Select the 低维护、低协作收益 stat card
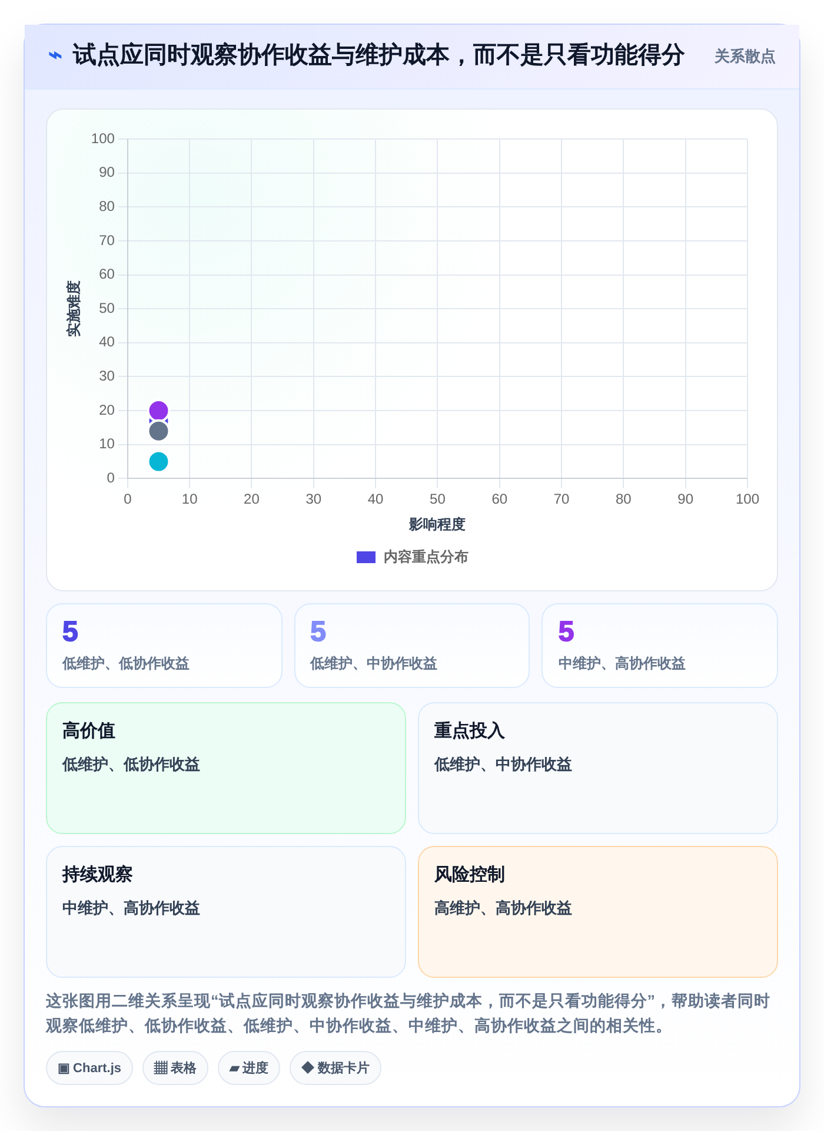824x1131 pixels. click(x=164, y=646)
